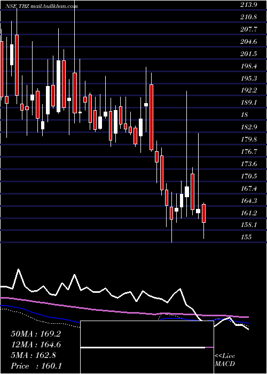
Task: Click inside the white-bordered MACD box
Action: pos(147,347)
